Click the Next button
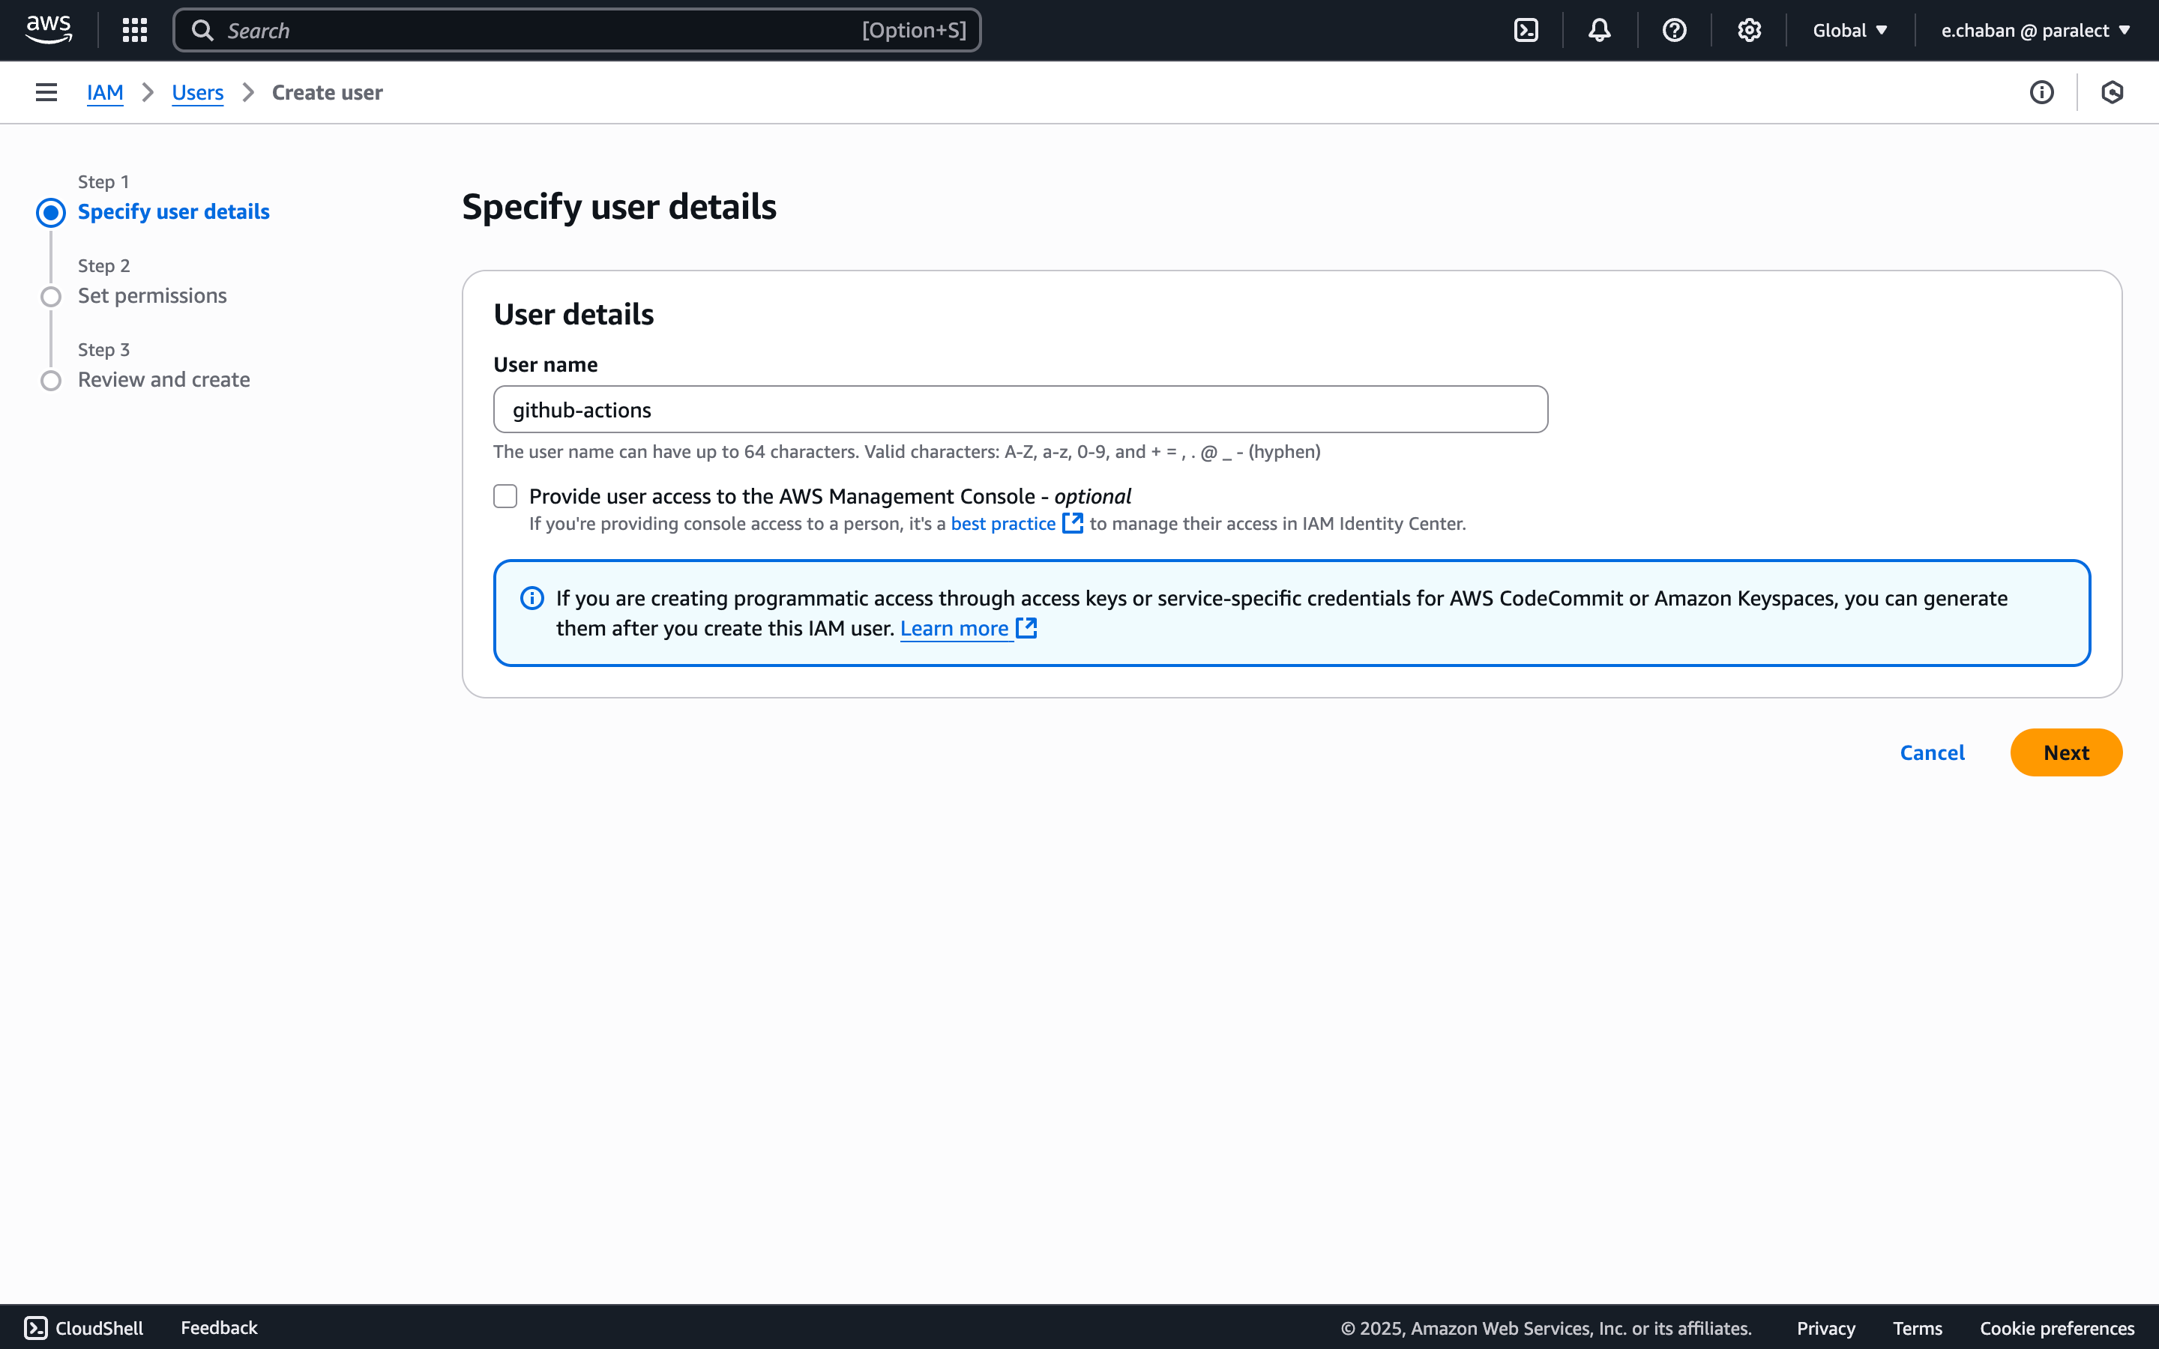Screen dimensions: 2159x1349 click(2065, 752)
